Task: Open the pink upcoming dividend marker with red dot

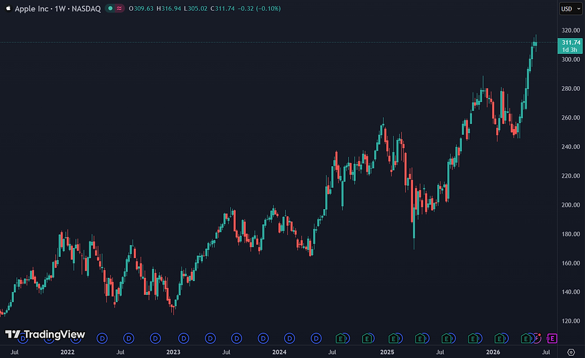Action: (x=537, y=338)
